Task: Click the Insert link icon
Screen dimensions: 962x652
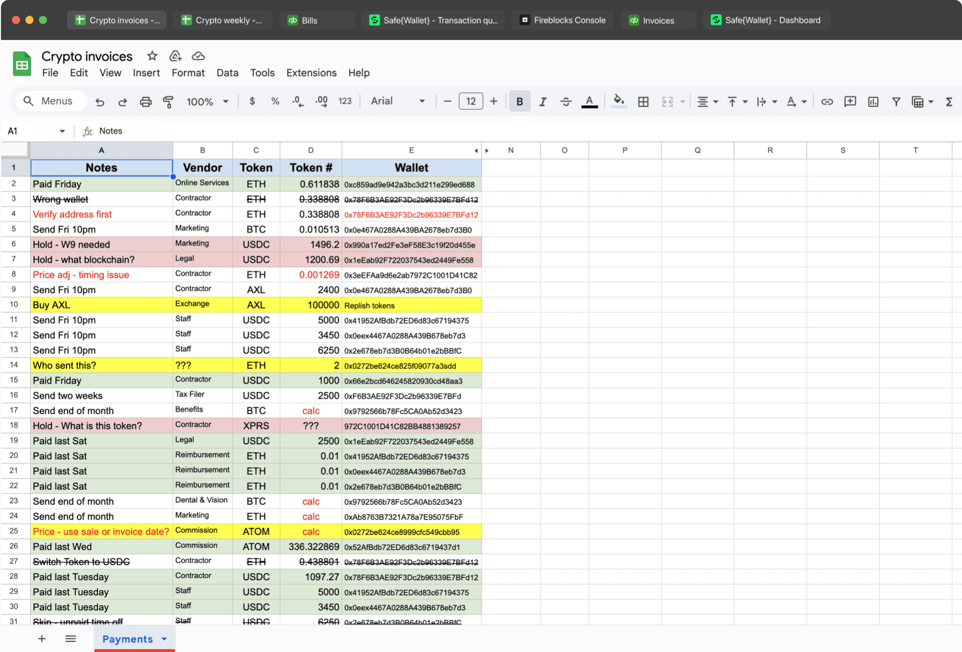Action: coord(827,102)
